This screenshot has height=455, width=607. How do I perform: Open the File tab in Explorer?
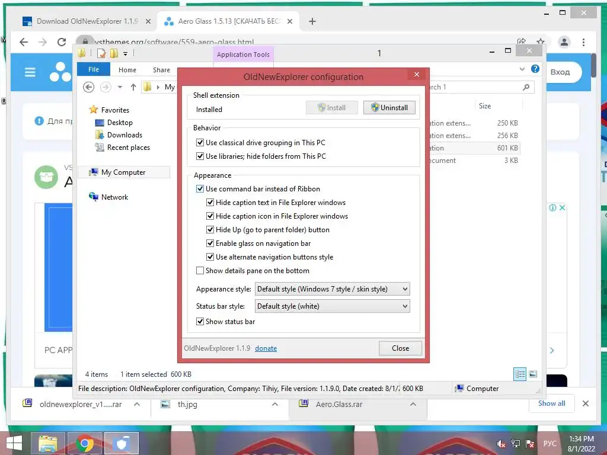94,69
